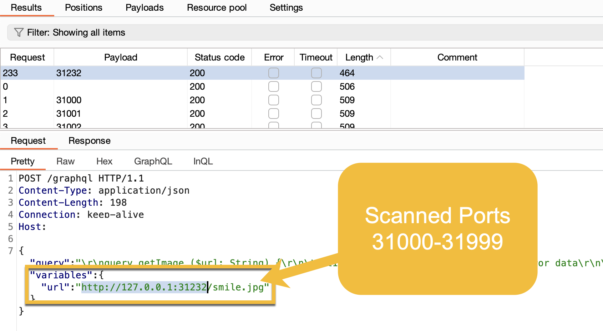Enable the Error checkbox for payload 31000
The width and height of the screenshot is (603, 331).
tap(273, 100)
